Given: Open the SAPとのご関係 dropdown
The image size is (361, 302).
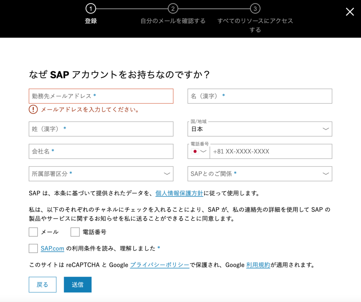Looking at the screenshot, I should tap(260, 174).
